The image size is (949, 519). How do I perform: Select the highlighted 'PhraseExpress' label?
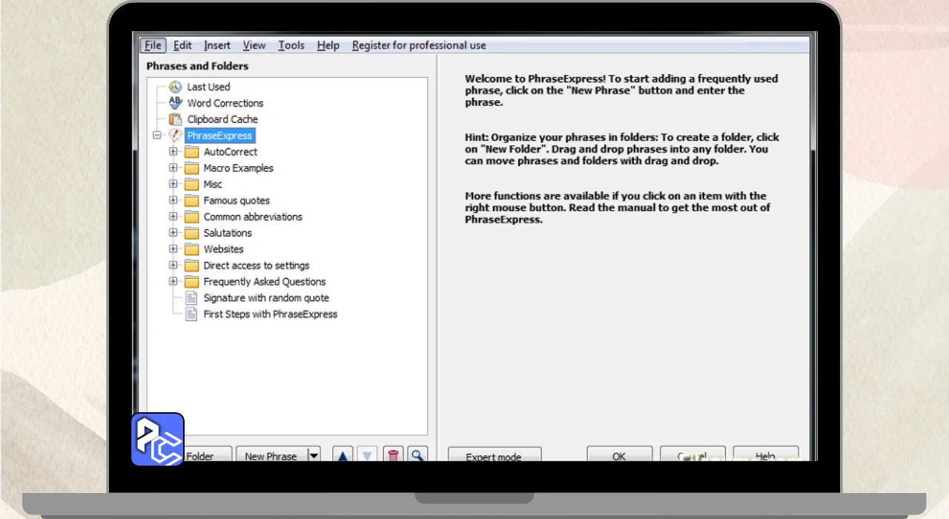click(219, 136)
